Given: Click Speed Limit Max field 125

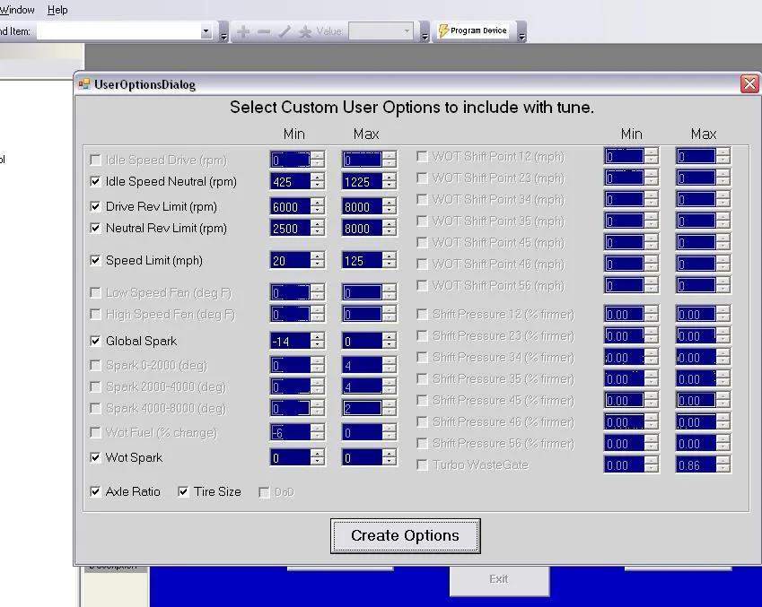Looking at the screenshot, I should (x=362, y=261).
